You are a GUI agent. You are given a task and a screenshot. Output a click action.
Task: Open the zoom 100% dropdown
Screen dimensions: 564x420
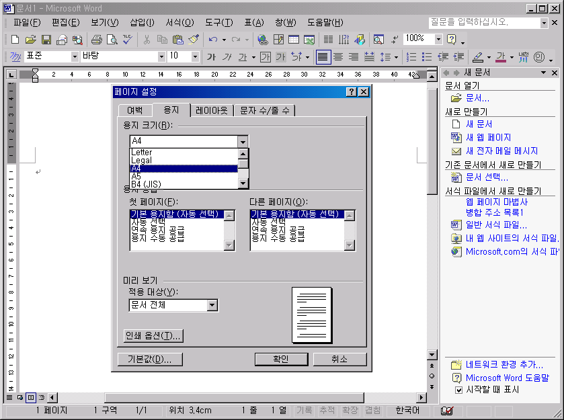click(x=438, y=39)
